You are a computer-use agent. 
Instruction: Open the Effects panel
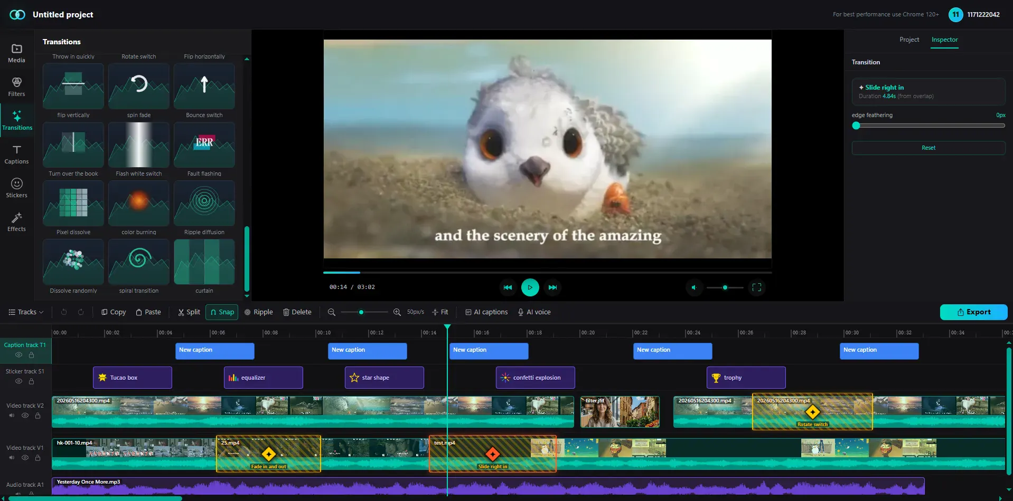(16, 222)
